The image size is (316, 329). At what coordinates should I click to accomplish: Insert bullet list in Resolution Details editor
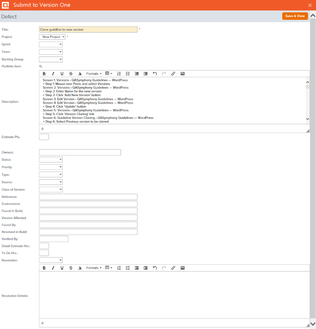128,268
